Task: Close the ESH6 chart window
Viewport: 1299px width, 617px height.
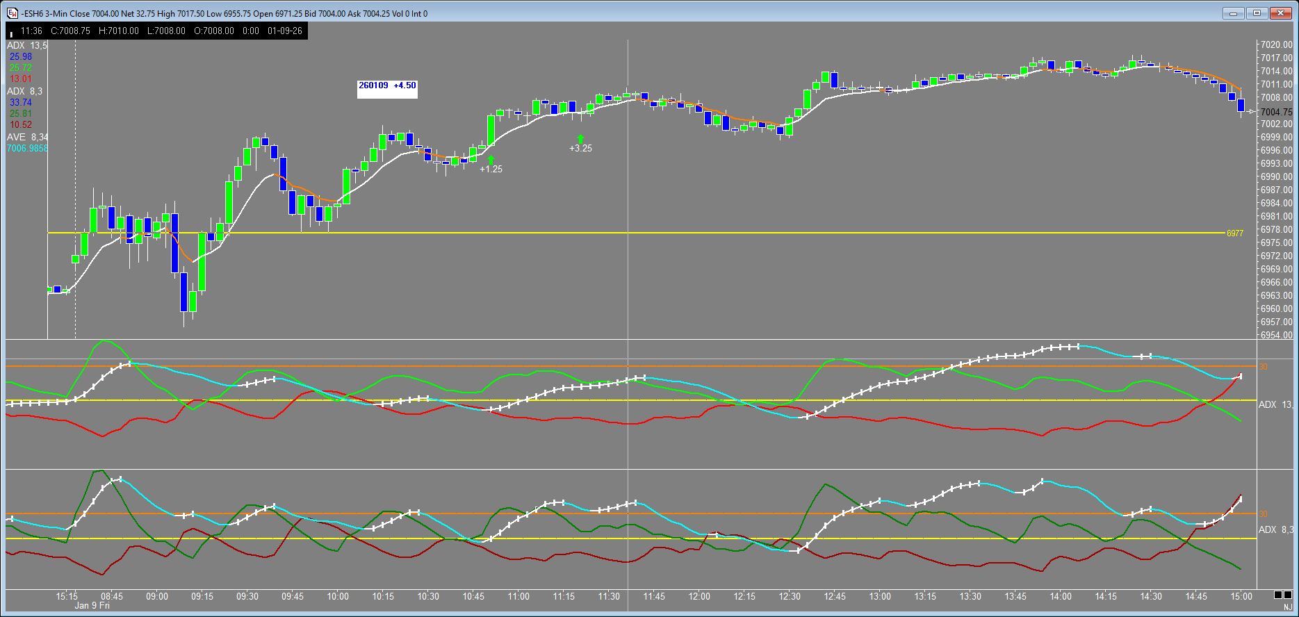Action: (x=1280, y=13)
